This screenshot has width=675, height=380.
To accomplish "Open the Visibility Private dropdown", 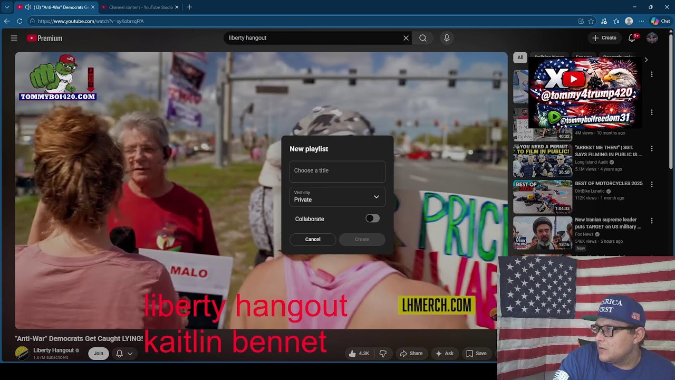I will click(x=337, y=196).
